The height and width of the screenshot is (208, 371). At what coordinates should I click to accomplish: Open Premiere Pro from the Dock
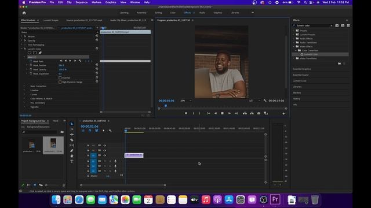coord(275,199)
